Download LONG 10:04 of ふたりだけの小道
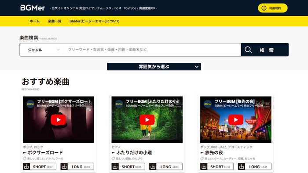The width and height of the screenshot is (308, 173). [x=166, y=166]
